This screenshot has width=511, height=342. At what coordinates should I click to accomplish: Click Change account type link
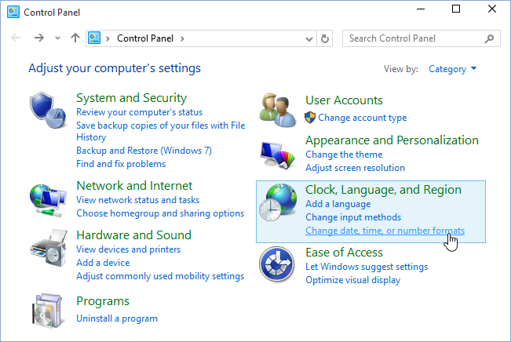[x=363, y=118]
